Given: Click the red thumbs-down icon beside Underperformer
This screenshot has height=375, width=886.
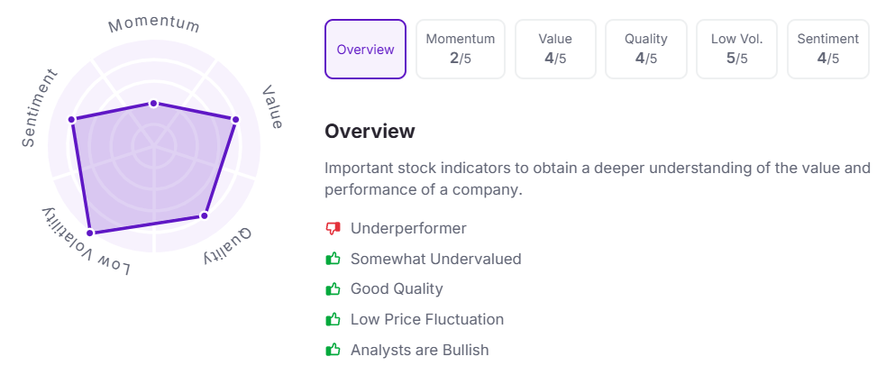Looking at the screenshot, I should point(333,229).
